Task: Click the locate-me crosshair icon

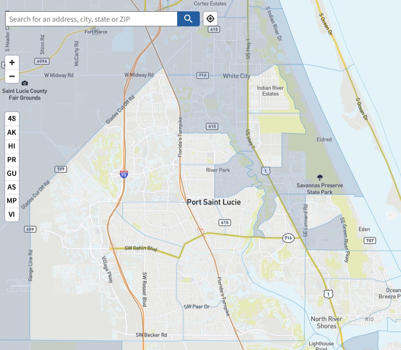Action: point(211,19)
